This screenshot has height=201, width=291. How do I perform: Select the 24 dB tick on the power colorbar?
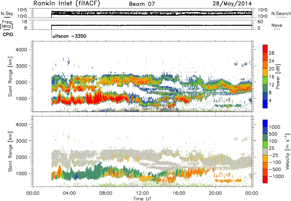pos(271,61)
